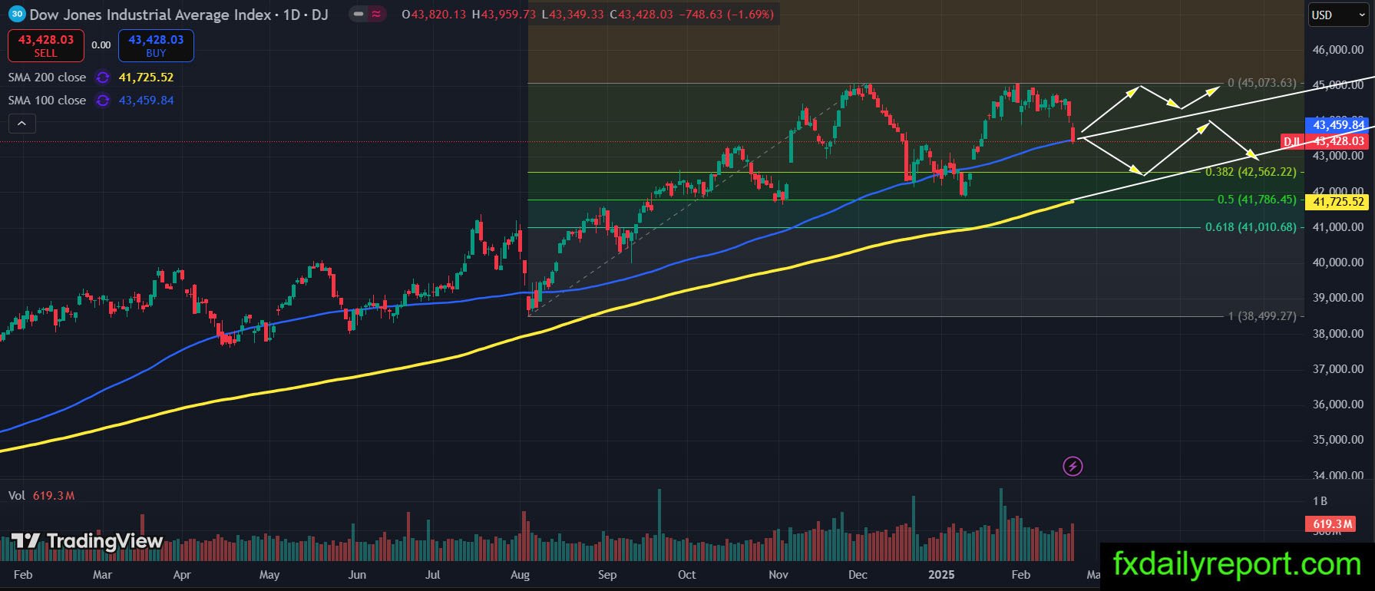Viewport: 1375px width, 591px height.
Task: Click the close price C43,428.03
Action: [641, 15]
